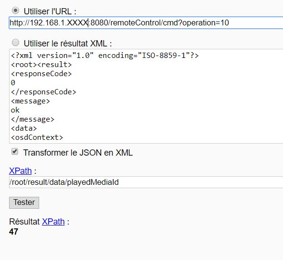Image resolution: width=283 pixels, height=260 pixels.
Task: Focus the URL input field
Action: (146, 23)
